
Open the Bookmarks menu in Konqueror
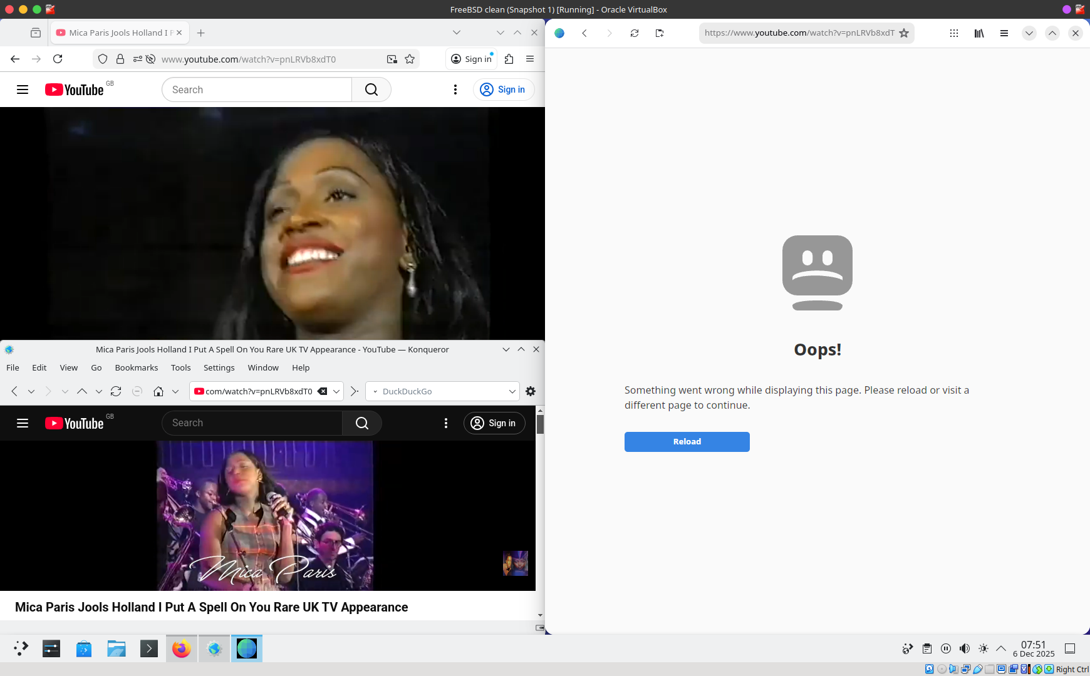tap(136, 367)
